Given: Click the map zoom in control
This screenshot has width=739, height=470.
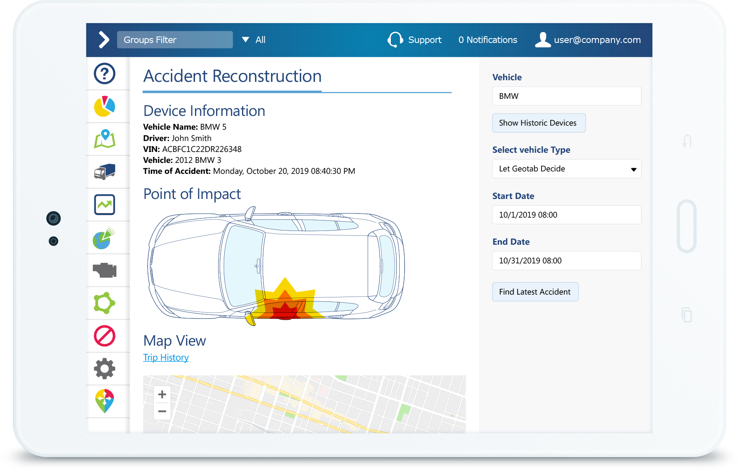Looking at the screenshot, I should coord(162,394).
